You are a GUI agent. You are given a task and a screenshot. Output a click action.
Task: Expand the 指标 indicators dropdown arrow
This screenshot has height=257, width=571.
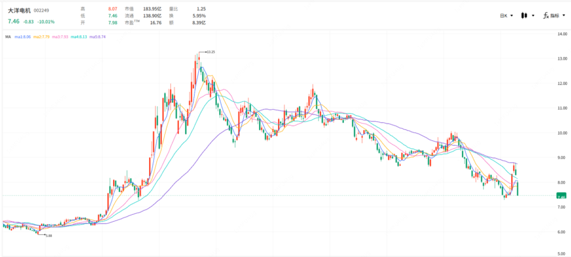564,15
